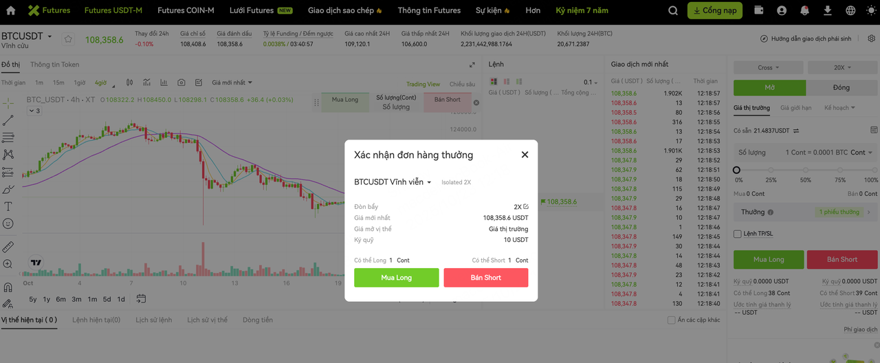880x363 pixels.
Task: Enable the Lệnh TP/SL checkbox
Action: [738, 234]
